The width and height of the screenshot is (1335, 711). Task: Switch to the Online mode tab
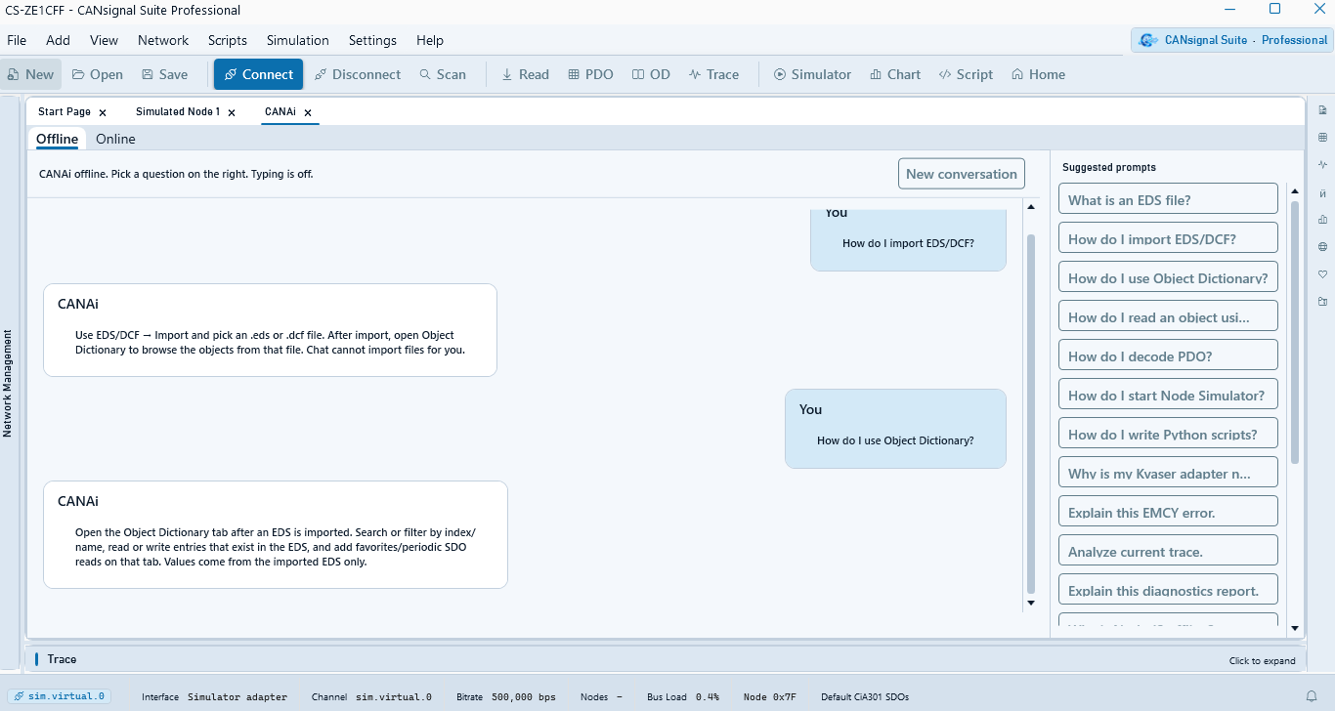(115, 139)
